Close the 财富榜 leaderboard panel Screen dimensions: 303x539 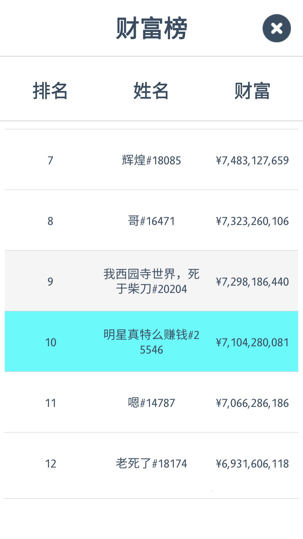tap(277, 28)
